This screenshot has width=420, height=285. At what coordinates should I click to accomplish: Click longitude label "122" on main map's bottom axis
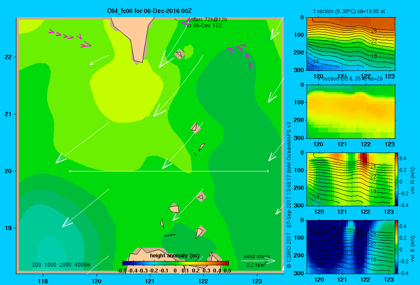point(203,281)
